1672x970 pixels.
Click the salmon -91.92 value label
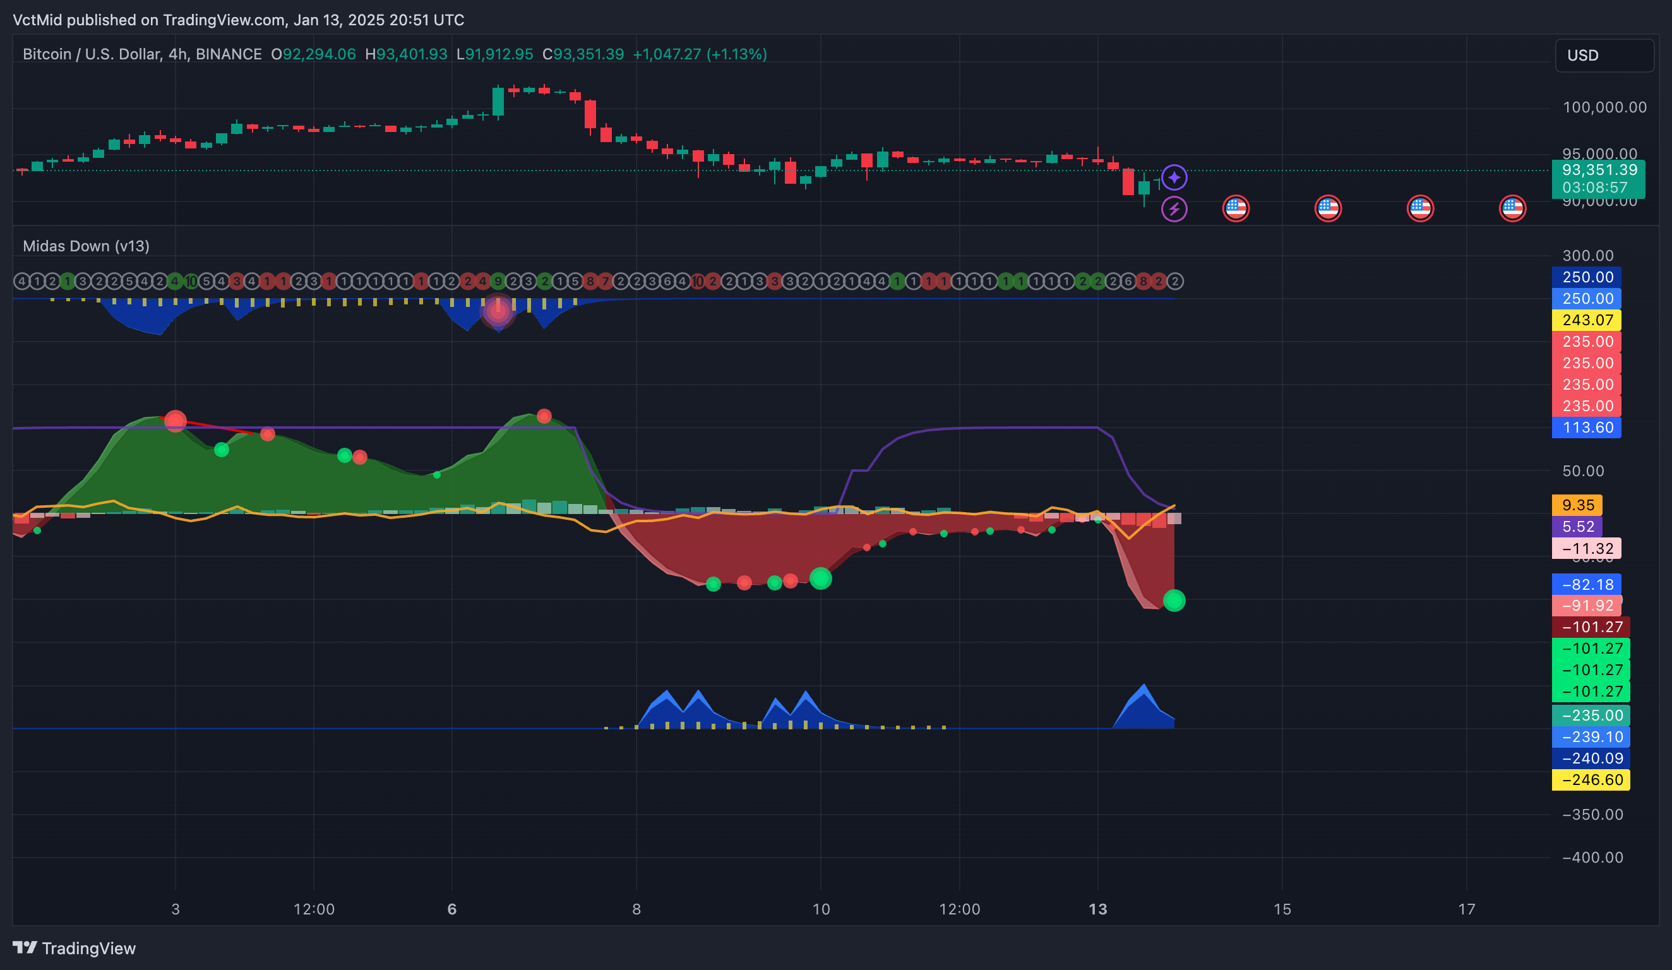1586,606
